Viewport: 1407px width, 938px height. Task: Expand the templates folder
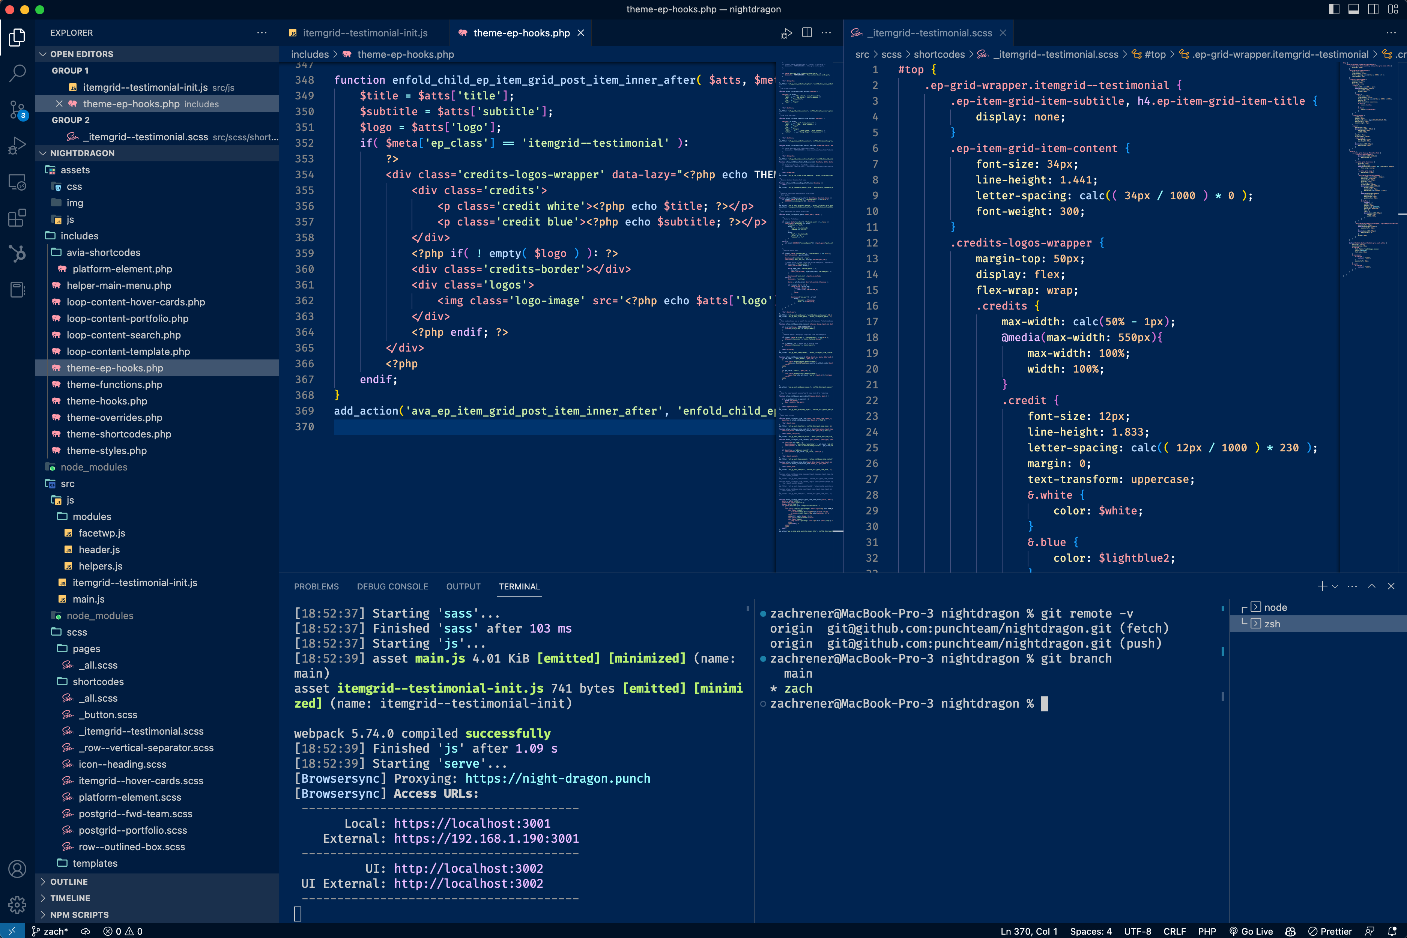(x=157, y=863)
